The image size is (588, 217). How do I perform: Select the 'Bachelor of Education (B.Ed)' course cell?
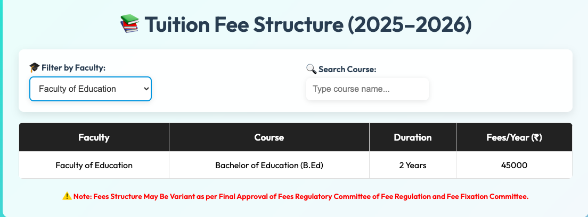(269, 165)
